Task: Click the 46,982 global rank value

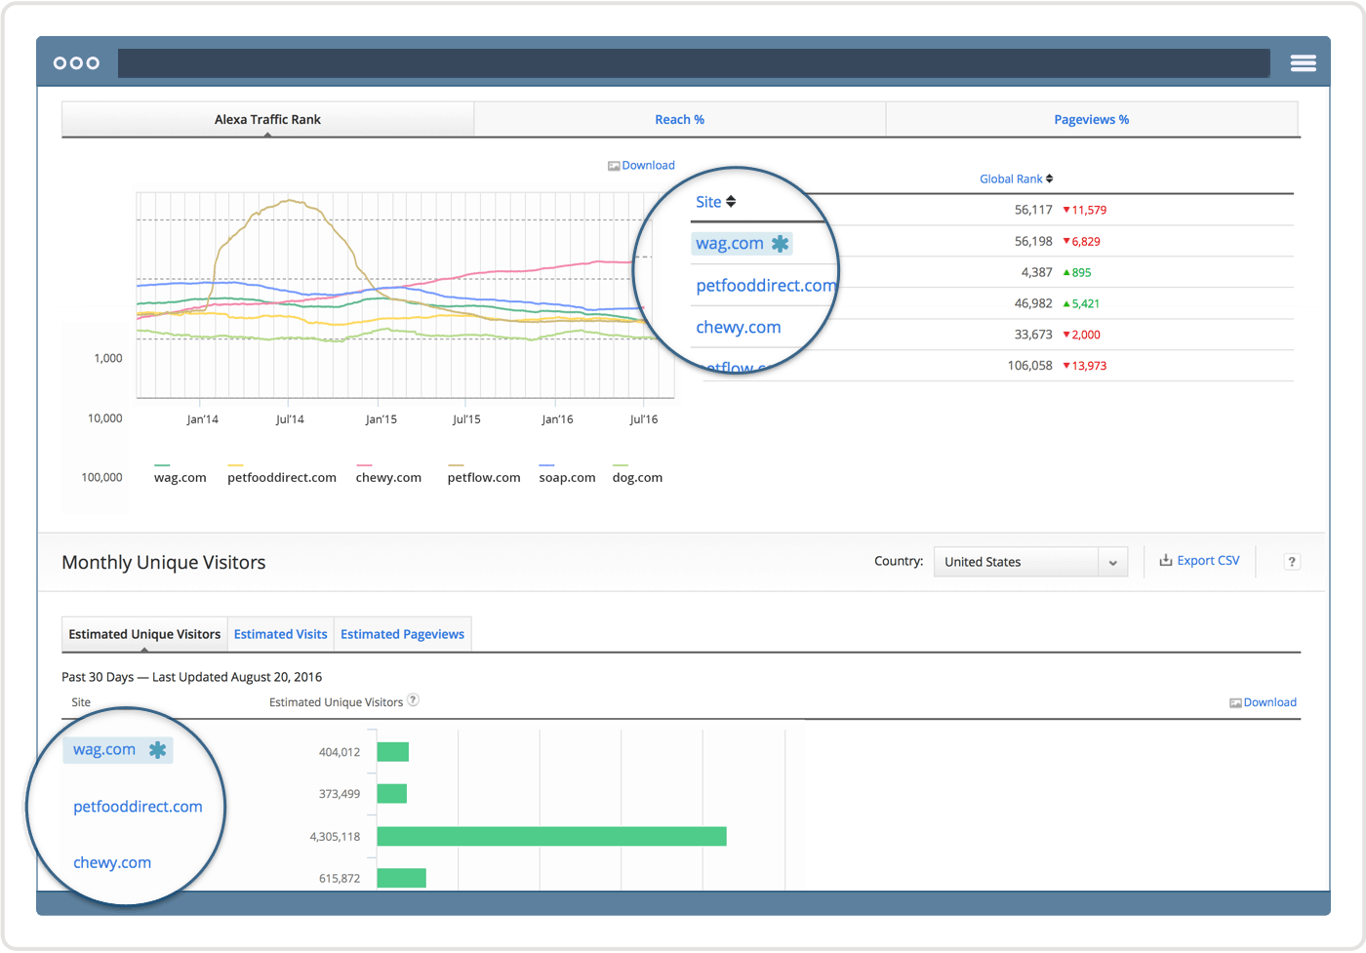Action: (1032, 303)
